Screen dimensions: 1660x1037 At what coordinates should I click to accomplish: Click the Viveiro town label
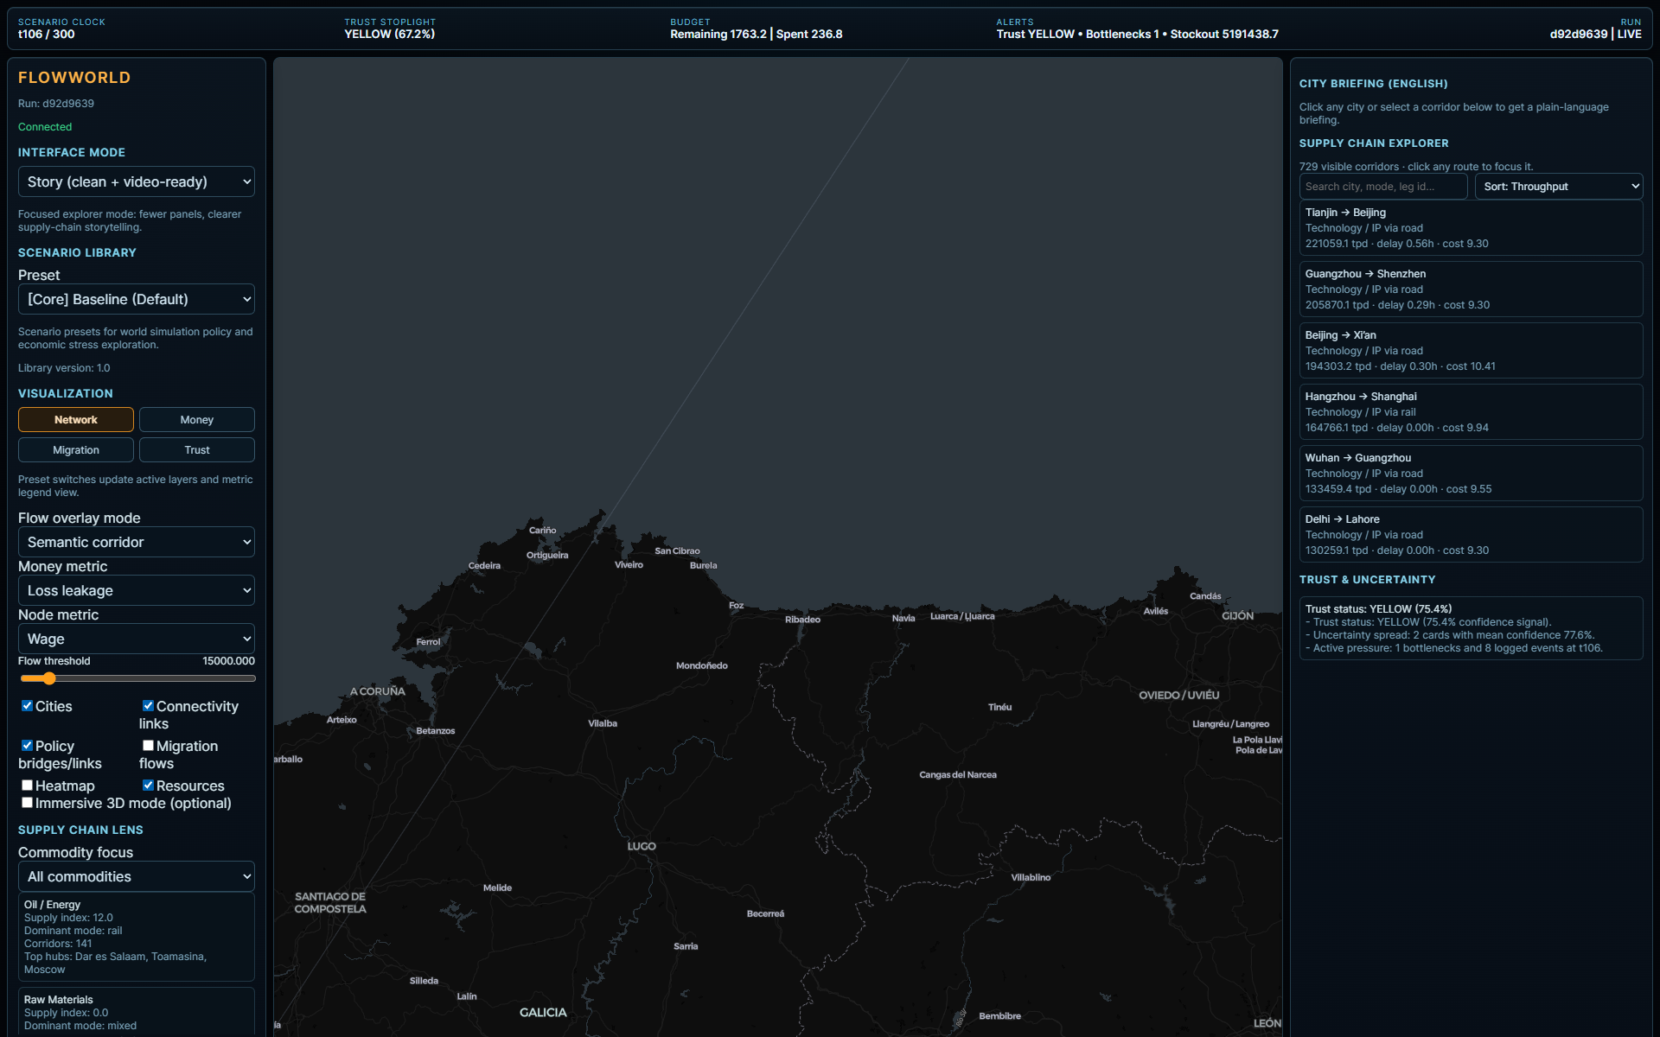point(629,565)
